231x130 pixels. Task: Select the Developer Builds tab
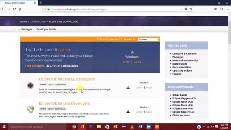46,29
